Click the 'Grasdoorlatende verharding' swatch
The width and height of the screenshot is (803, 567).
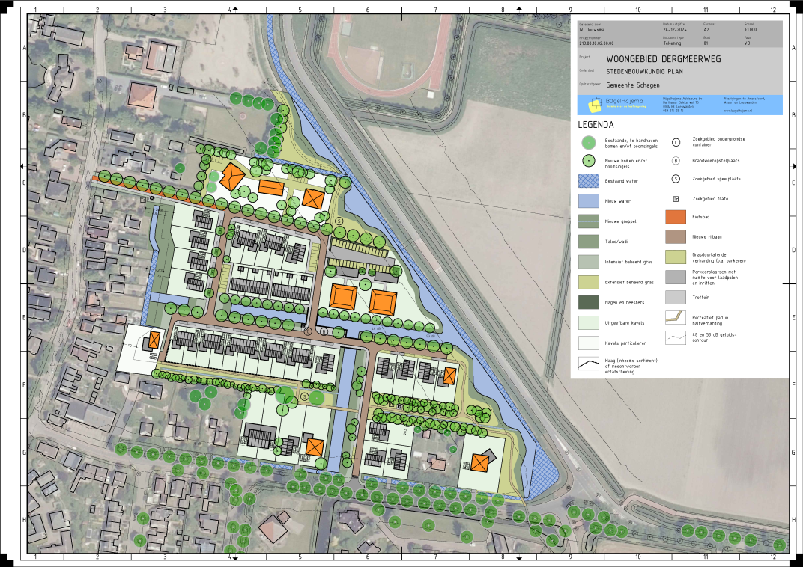(676, 257)
